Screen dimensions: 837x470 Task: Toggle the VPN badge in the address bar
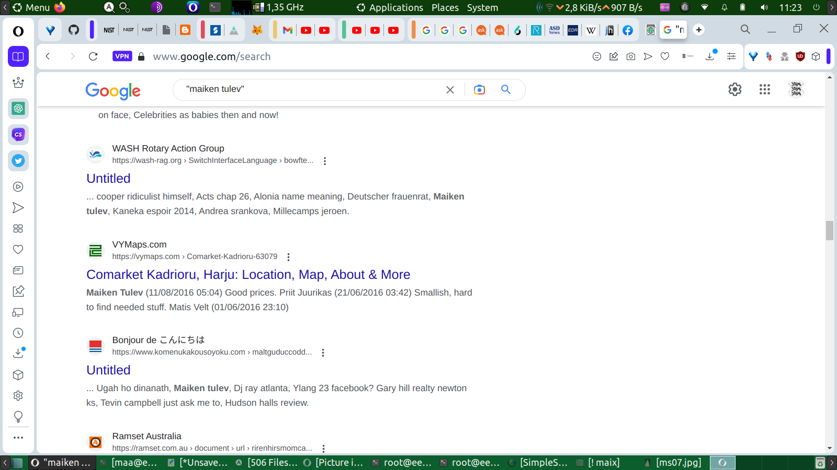coord(122,56)
